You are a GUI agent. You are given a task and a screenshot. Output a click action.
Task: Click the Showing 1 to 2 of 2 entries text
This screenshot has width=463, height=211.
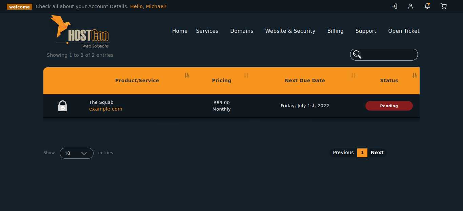click(x=80, y=55)
